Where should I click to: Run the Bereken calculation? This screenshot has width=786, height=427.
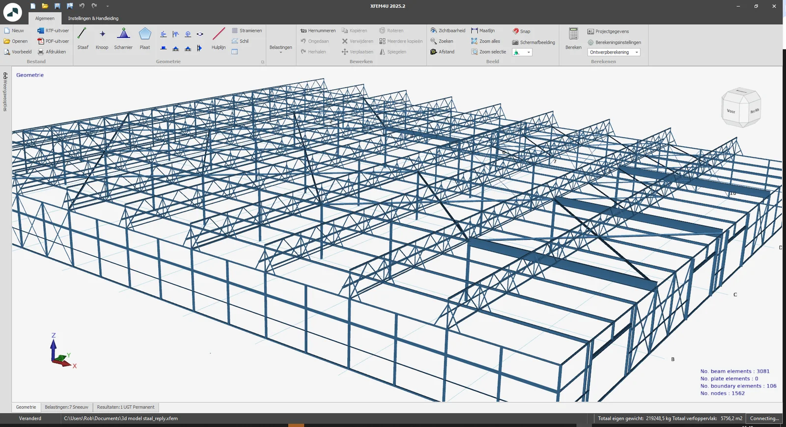click(573, 39)
